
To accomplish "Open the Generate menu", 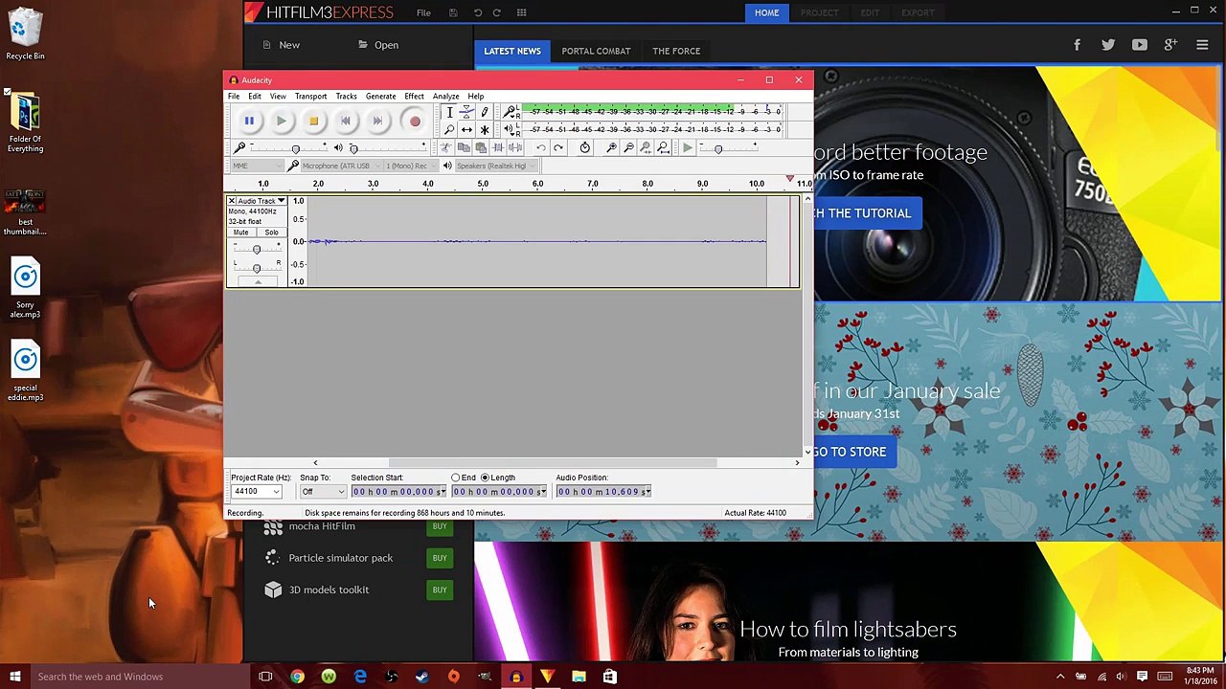I will (x=380, y=96).
